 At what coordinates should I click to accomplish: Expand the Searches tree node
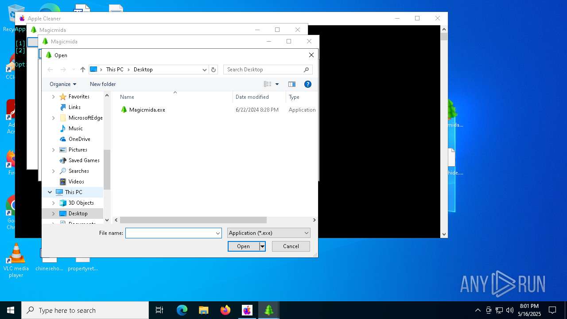point(54,171)
